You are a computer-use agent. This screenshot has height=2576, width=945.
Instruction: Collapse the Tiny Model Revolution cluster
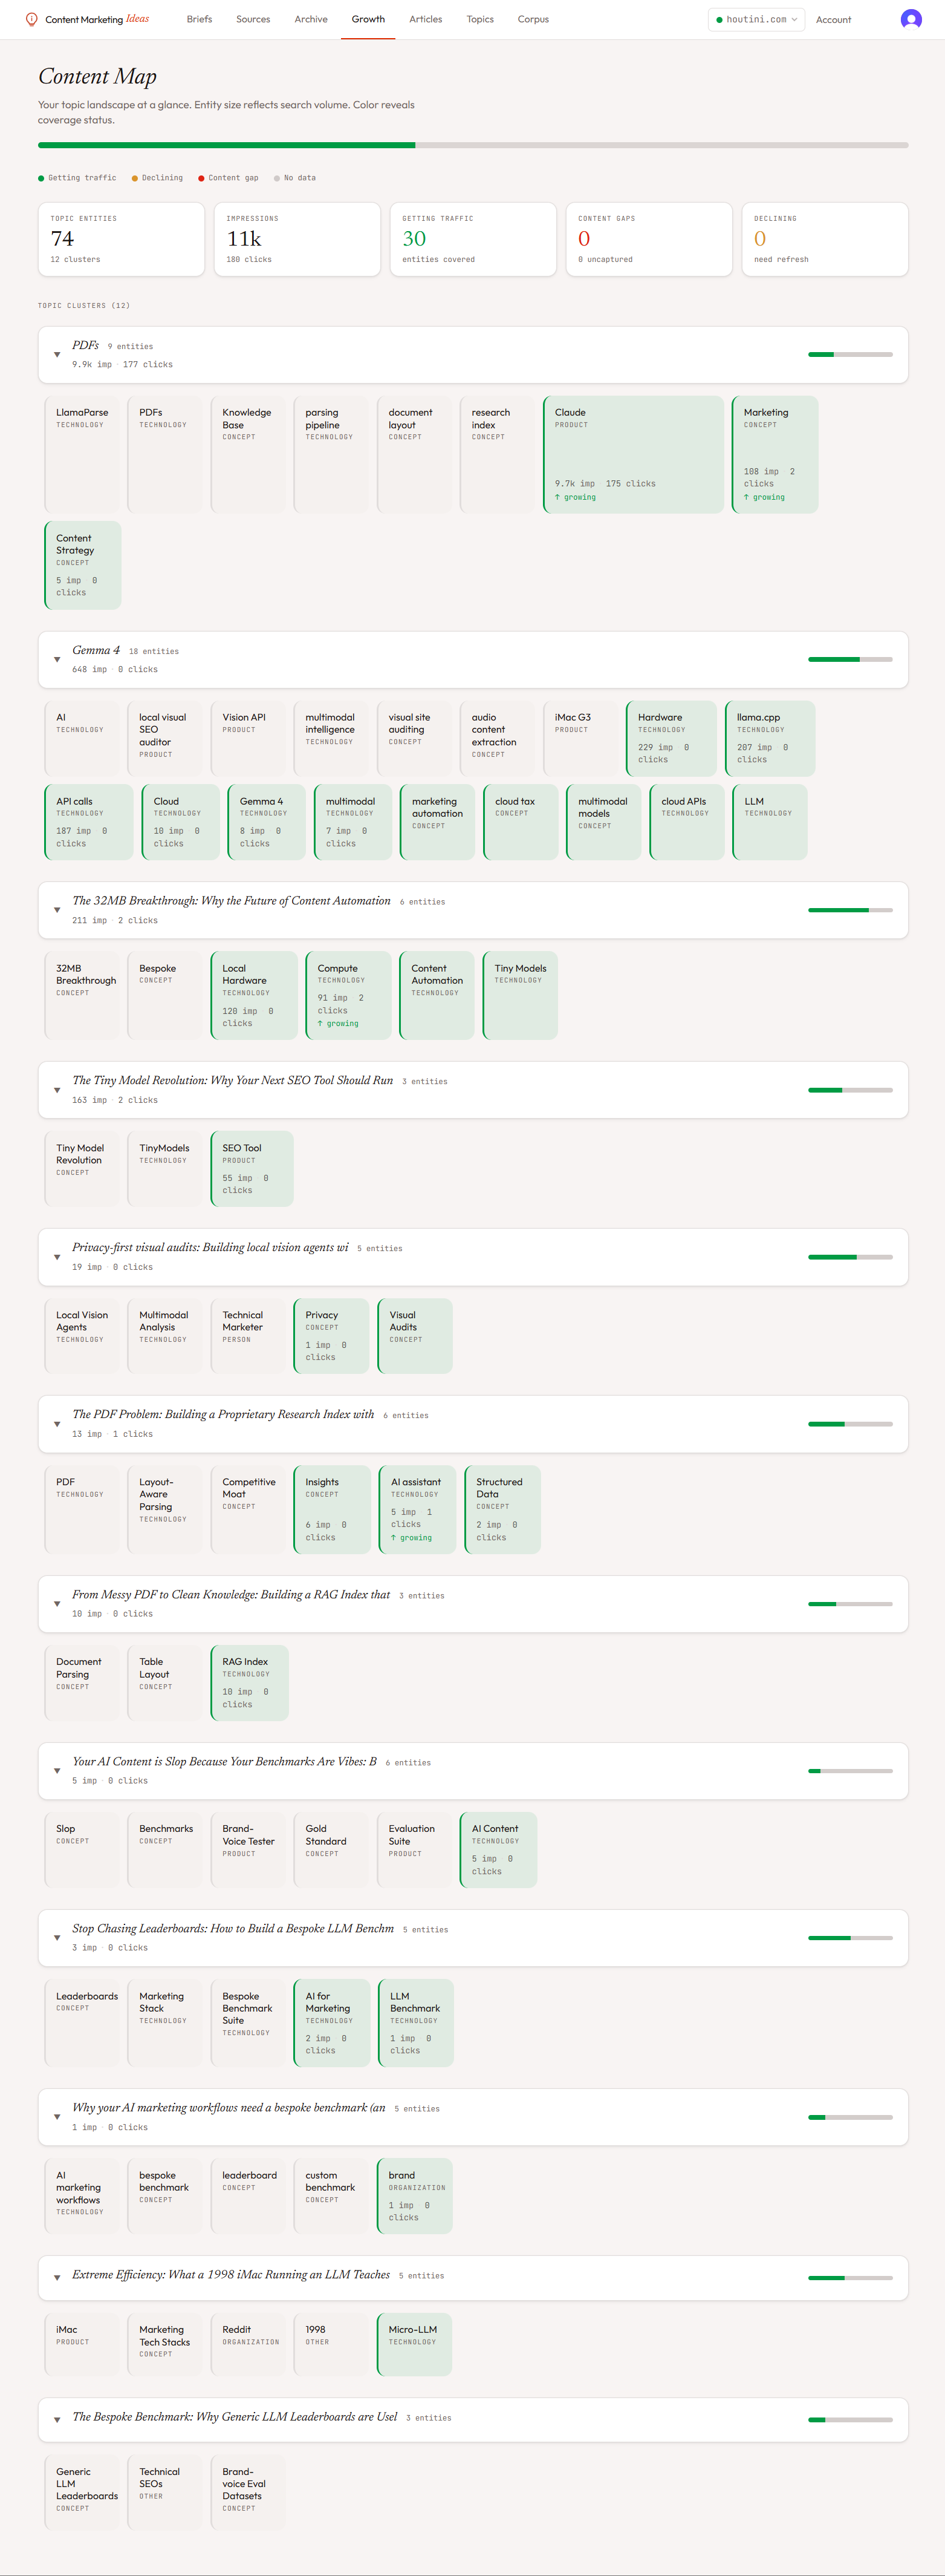(x=57, y=1090)
